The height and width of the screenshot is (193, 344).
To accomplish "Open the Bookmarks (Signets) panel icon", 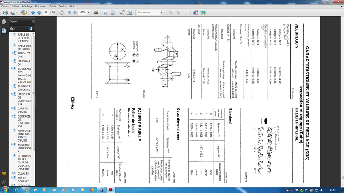I will [4, 30].
